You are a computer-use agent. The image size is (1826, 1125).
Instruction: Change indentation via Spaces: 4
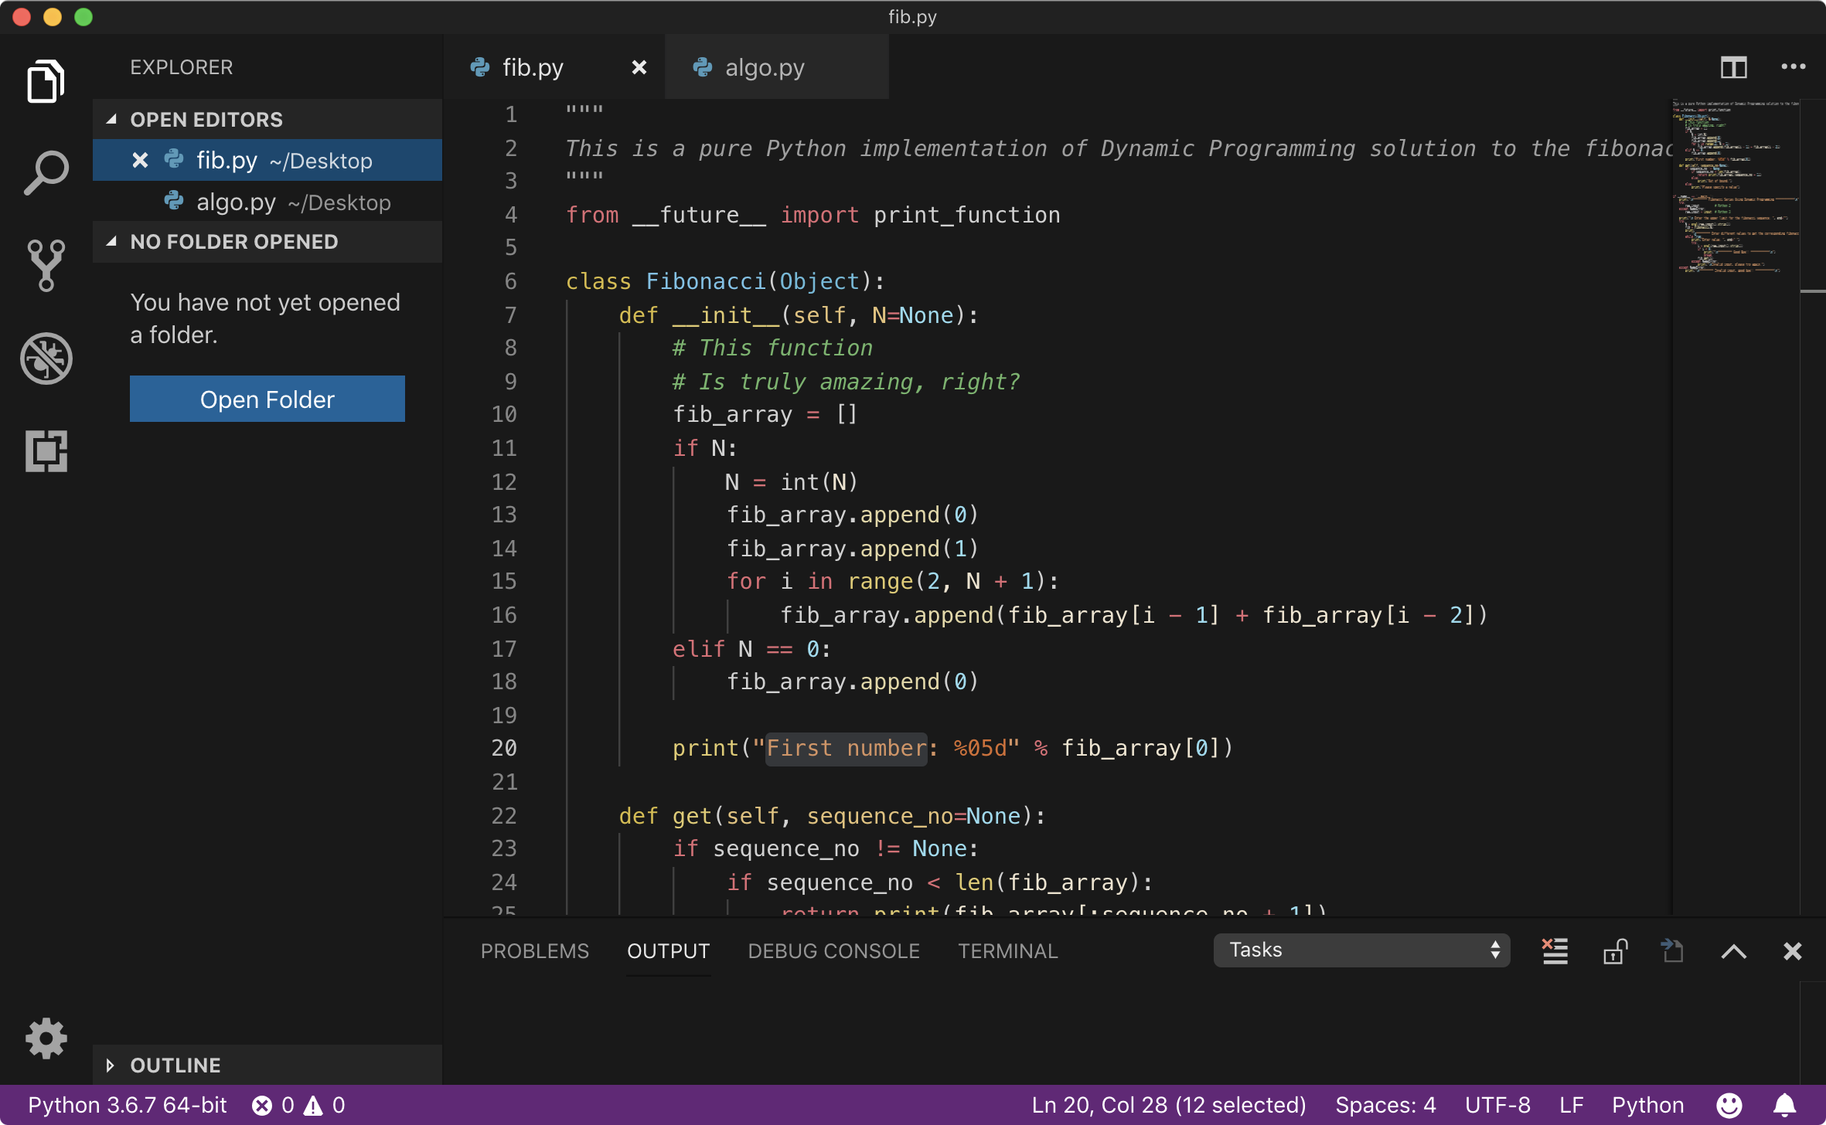(x=1385, y=1106)
